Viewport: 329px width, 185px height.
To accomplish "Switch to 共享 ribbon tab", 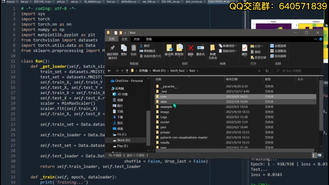I will (x=137, y=39).
